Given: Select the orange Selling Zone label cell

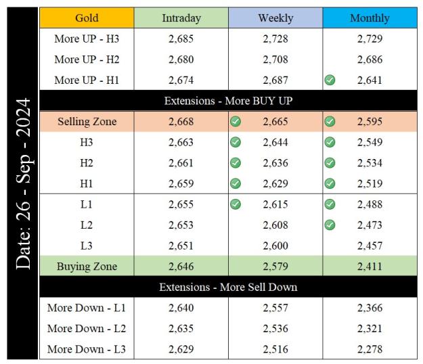Looking at the screenshot, I should coord(87,122).
